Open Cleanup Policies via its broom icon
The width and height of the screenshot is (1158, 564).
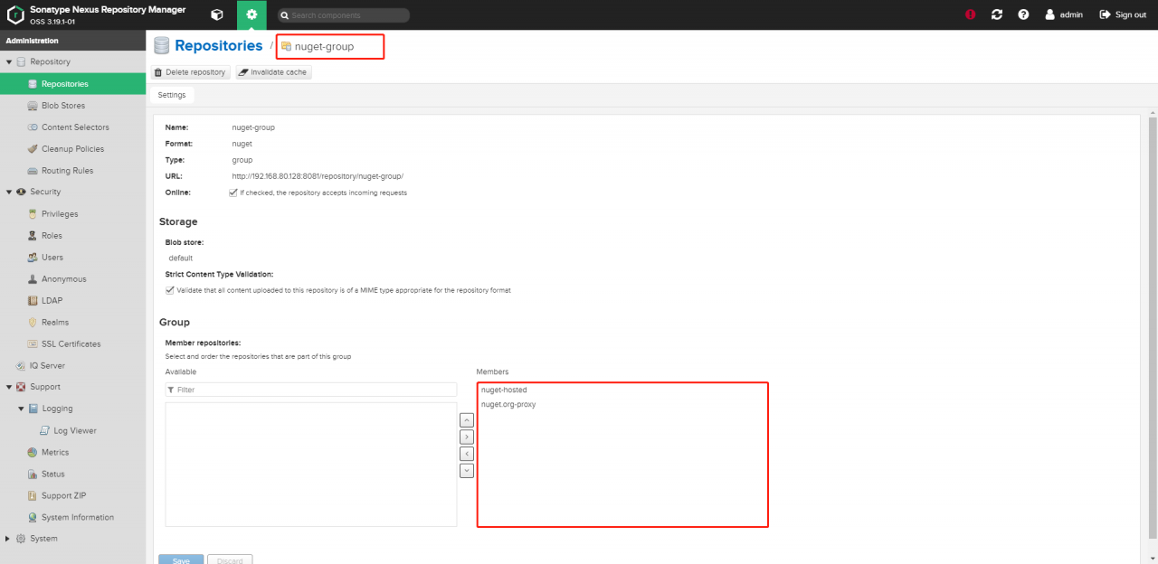[33, 149]
